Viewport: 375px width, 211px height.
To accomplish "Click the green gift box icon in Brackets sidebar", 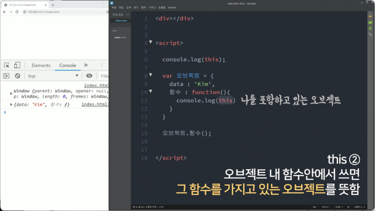I will pyautogui.click(x=370, y=28).
